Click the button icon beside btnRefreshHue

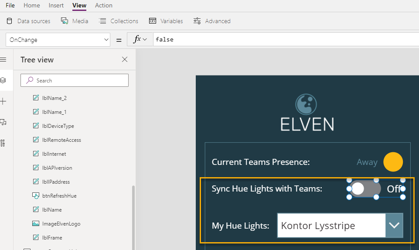click(36, 196)
